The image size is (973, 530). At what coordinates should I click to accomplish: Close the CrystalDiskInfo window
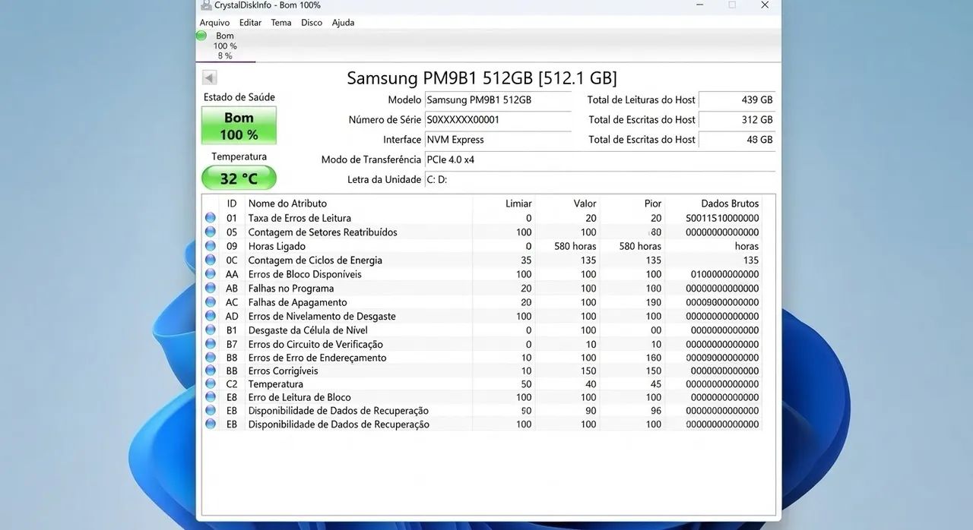pyautogui.click(x=765, y=5)
